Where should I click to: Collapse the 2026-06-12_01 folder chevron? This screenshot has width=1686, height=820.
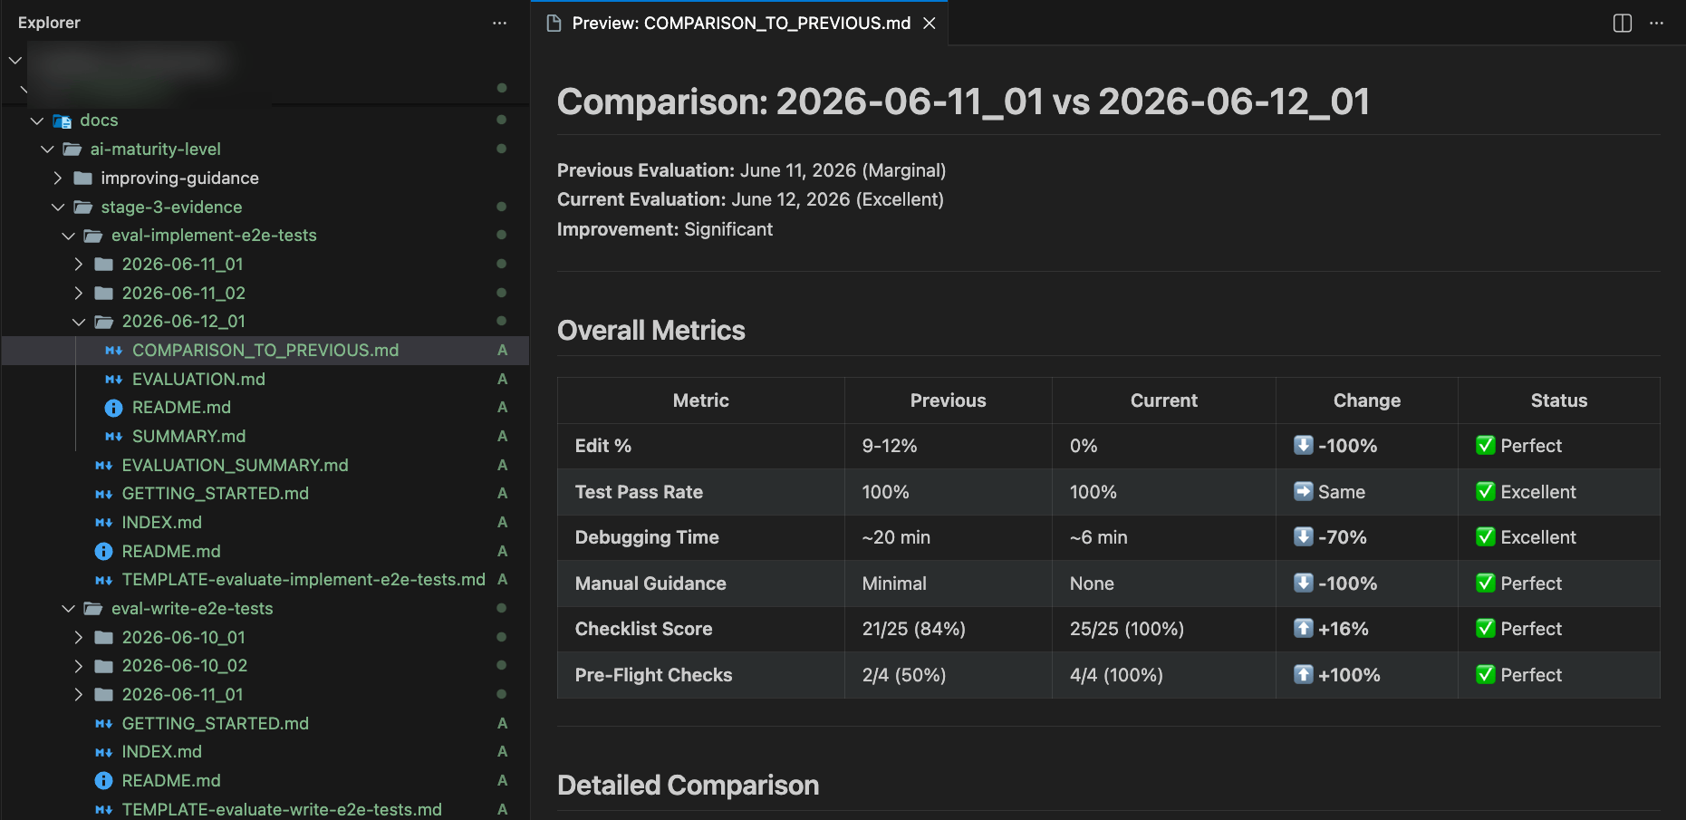click(x=79, y=322)
